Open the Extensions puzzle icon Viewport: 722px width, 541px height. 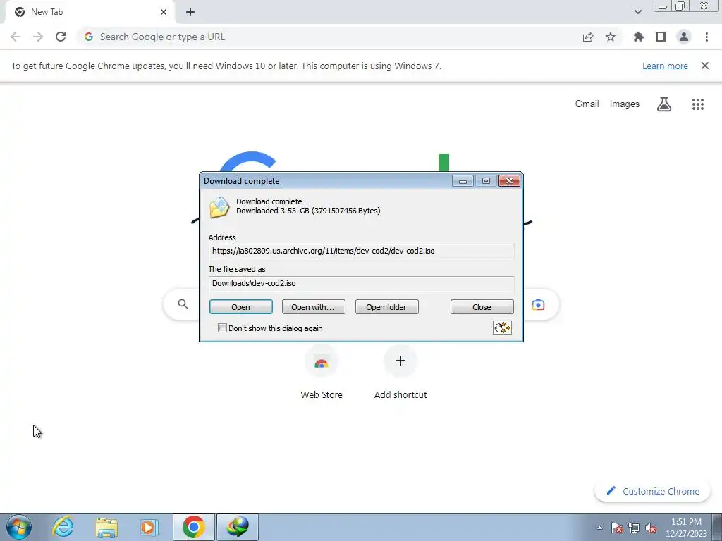pyautogui.click(x=639, y=37)
